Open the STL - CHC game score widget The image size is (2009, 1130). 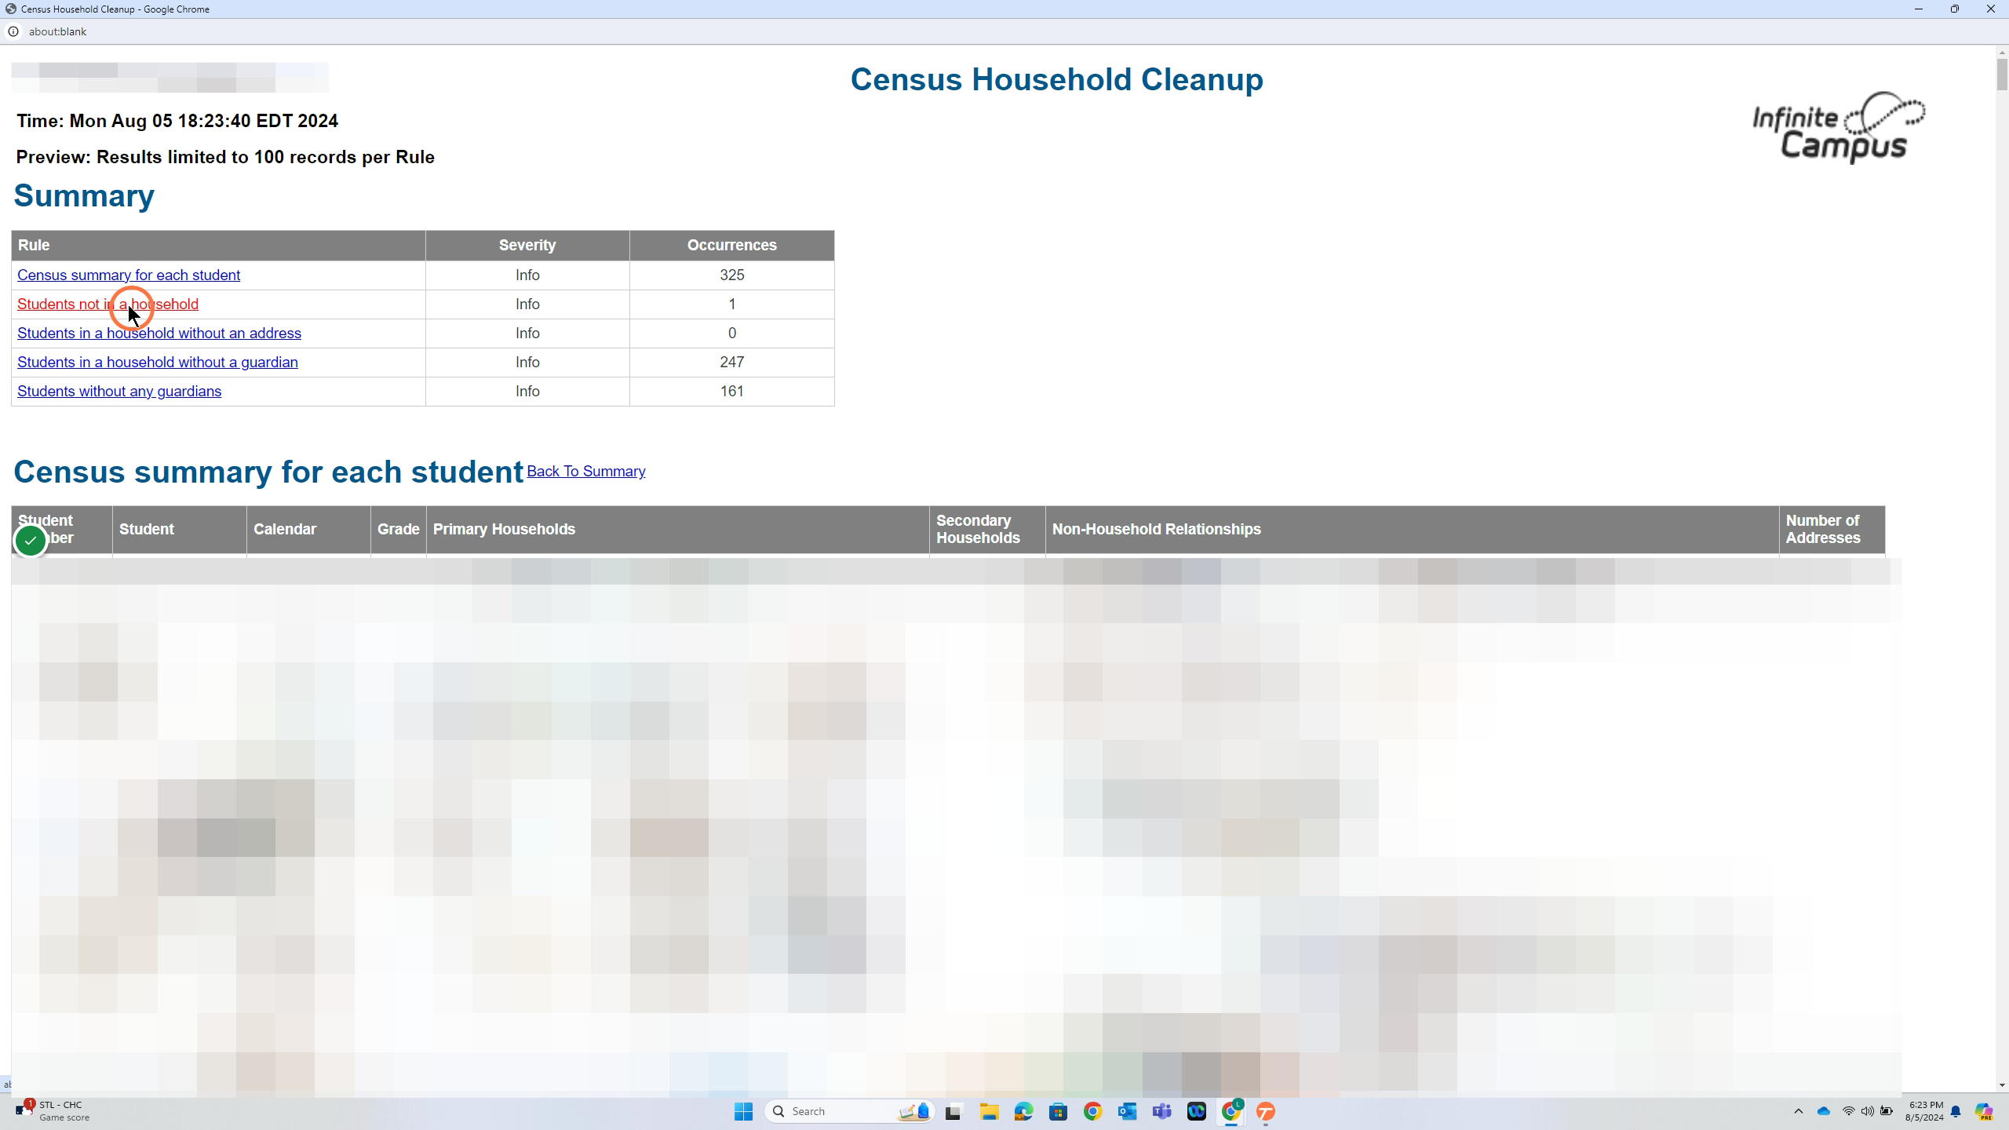53,1111
